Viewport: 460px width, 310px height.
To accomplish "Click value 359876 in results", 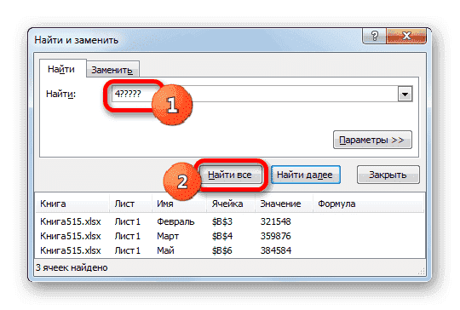I will coord(275,236).
